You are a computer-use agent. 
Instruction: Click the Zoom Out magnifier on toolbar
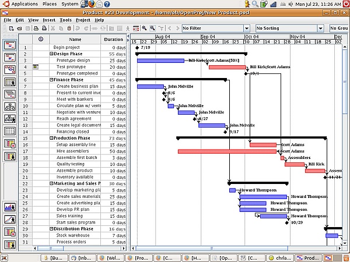pyautogui.click(x=152, y=28)
